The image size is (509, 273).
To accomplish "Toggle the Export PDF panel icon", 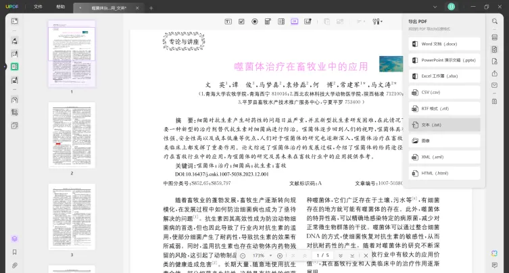I will point(494,49).
